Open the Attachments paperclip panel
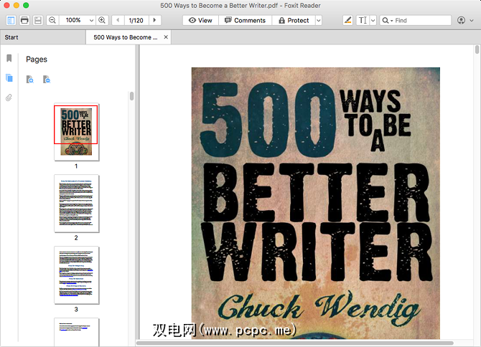481x347 pixels. pyautogui.click(x=9, y=98)
